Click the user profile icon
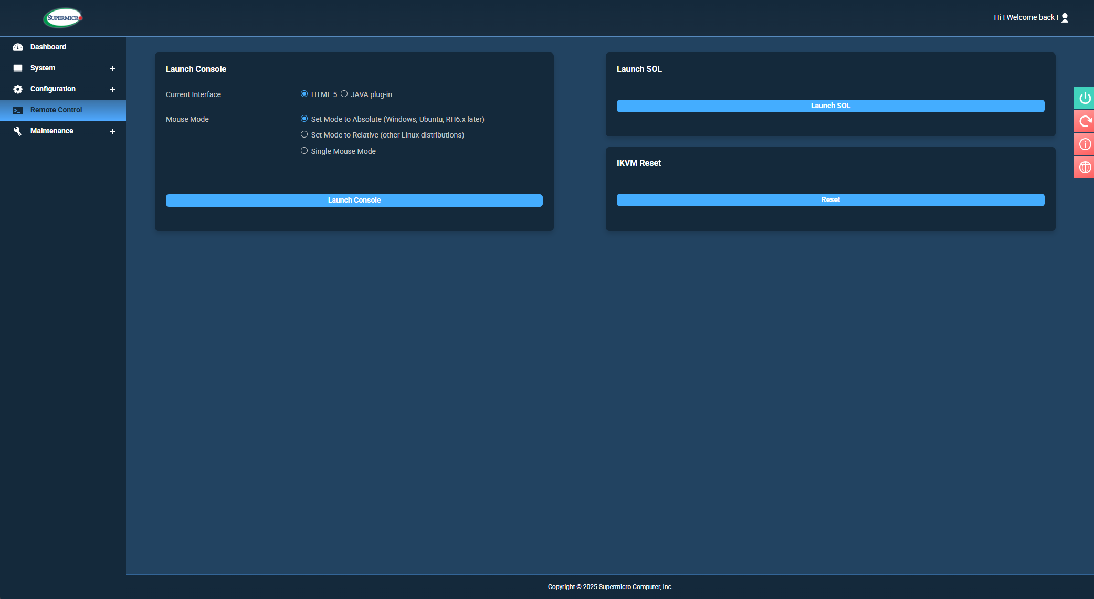 (x=1065, y=18)
